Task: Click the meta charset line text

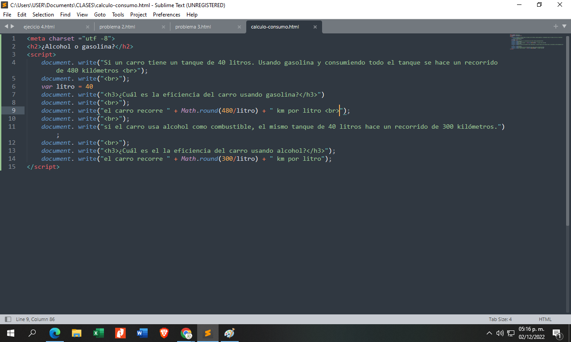Action: 71,38
